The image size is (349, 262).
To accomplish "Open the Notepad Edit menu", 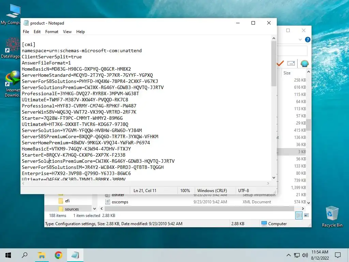I will 37,32.
